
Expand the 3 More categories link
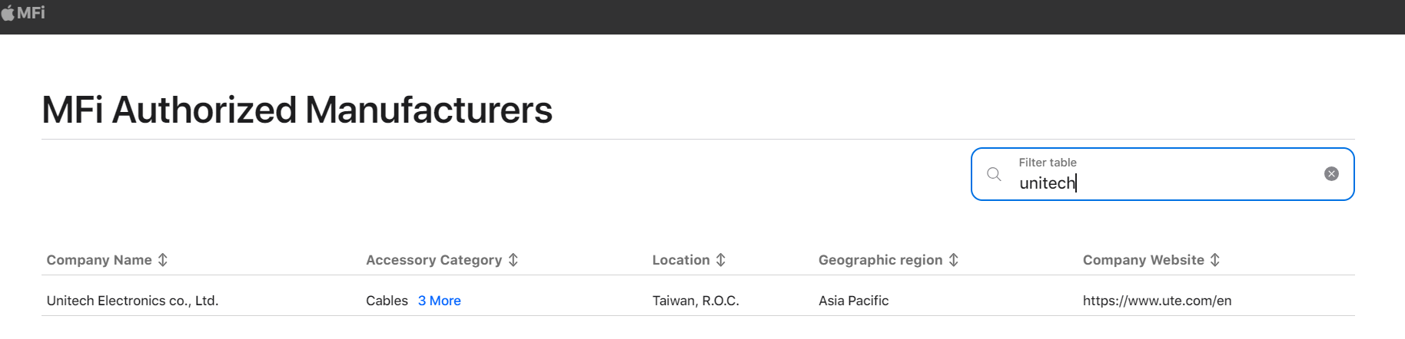[x=440, y=301]
